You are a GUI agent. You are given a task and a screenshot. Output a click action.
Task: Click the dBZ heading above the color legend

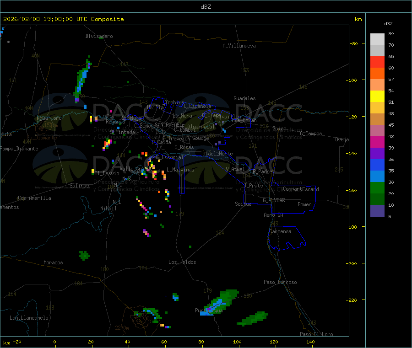pos(388,24)
